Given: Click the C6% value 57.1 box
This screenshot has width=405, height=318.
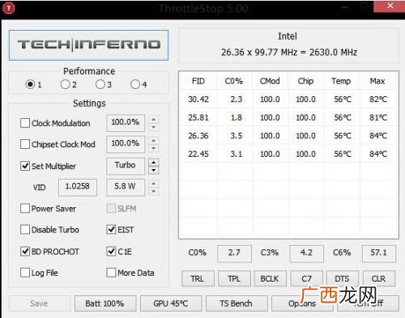Looking at the screenshot, I should (x=379, y=253).
